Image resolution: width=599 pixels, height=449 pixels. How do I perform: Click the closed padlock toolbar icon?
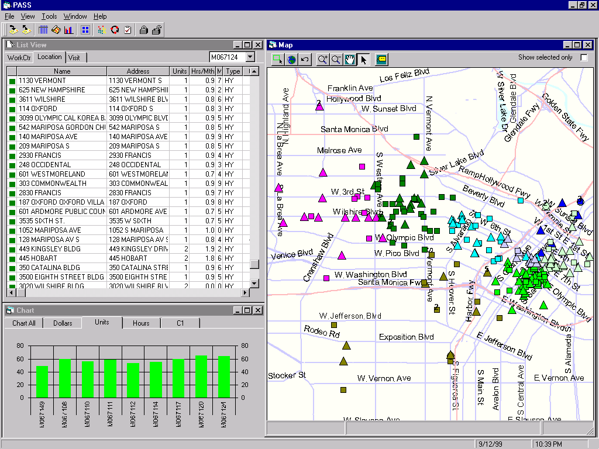tap(144, 30)
